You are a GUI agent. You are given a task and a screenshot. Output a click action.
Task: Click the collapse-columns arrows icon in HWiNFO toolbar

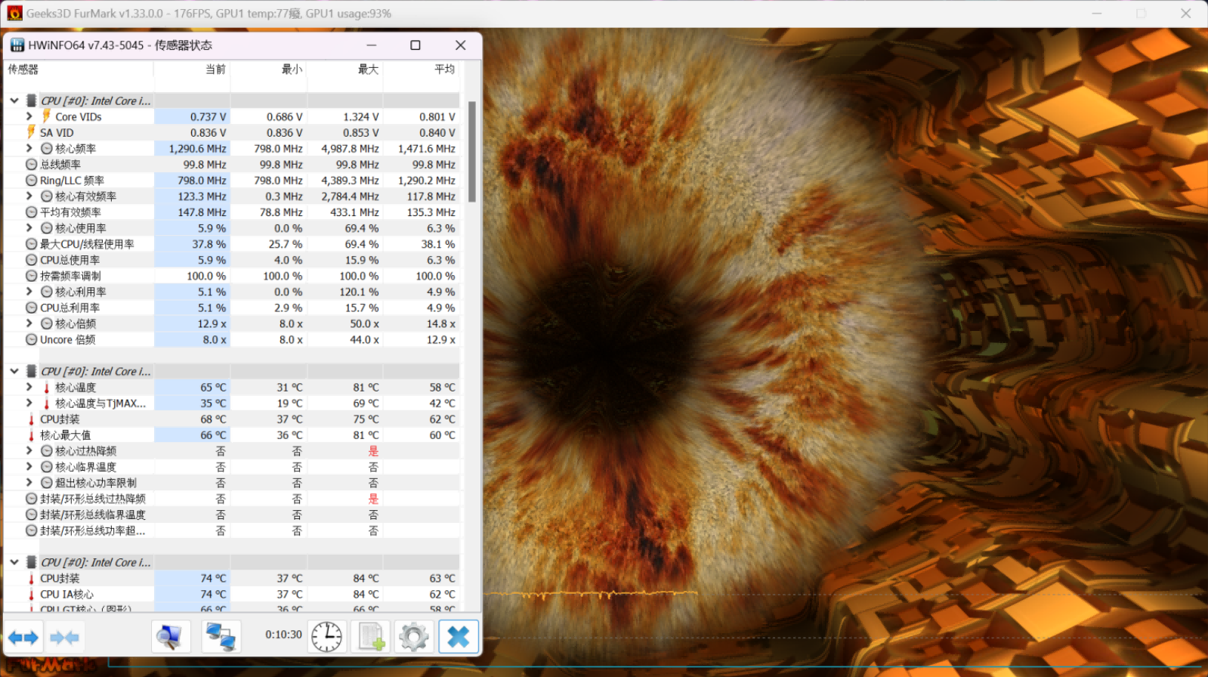[64, 638]
